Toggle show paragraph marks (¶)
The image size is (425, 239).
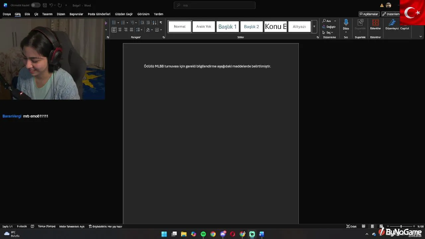coord(161,23)
